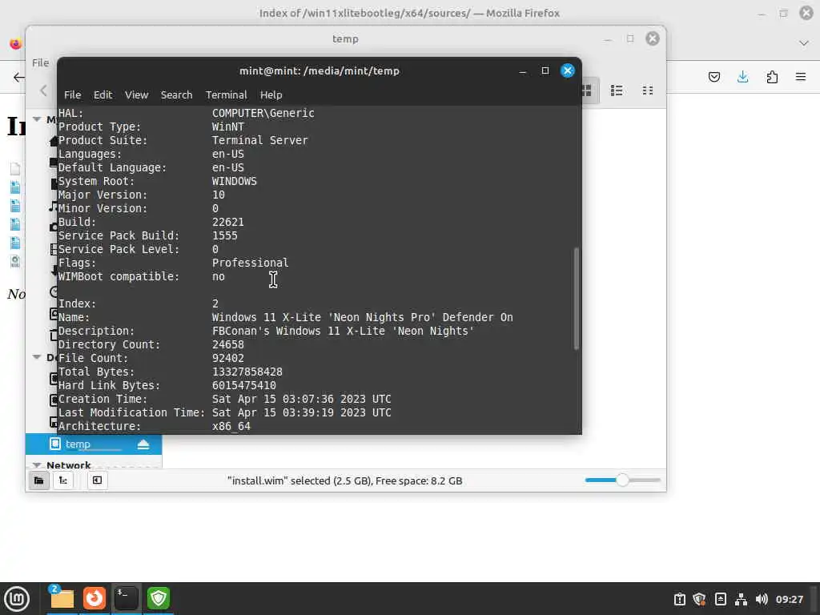Screen dimensions: 820x615
Task: Close the terminal window
Action: coord(568,70)
